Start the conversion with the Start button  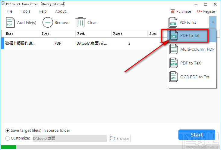coord(197,135)
